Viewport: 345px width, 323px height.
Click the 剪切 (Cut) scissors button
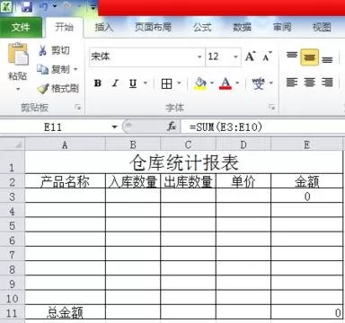coord(54,50)
